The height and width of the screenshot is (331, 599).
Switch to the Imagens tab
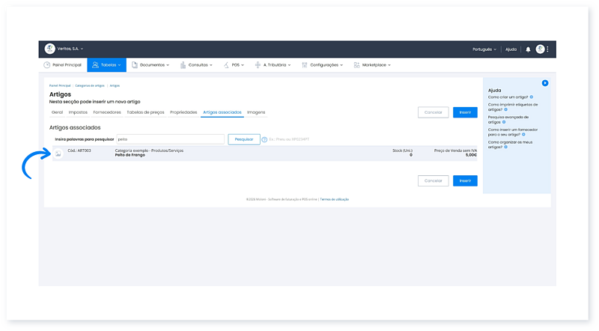256,112
